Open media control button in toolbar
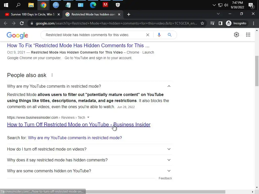 click(212, 23)
